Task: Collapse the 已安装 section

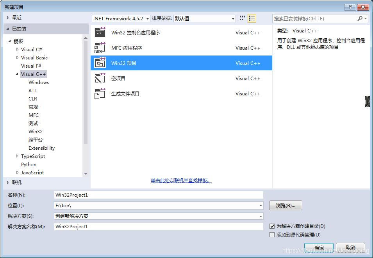Action: point(7,29)
